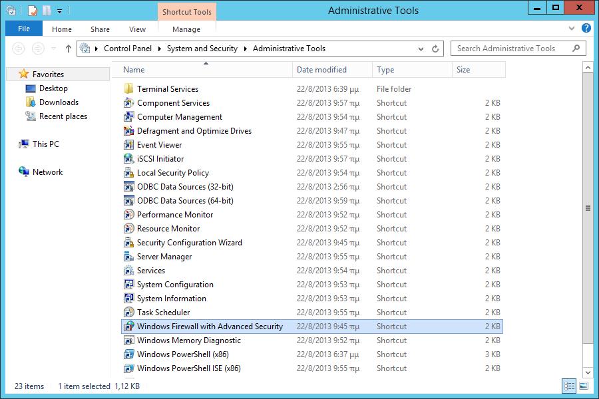
Task: Switch to the Home ribbon tab
Action: tap(62, 29)
